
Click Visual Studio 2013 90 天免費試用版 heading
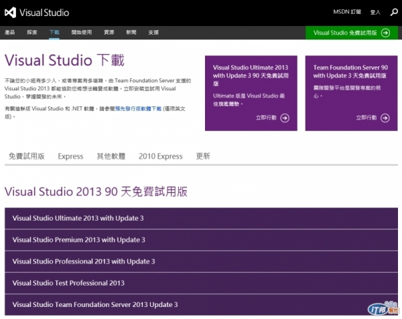[x=96, y=192]
